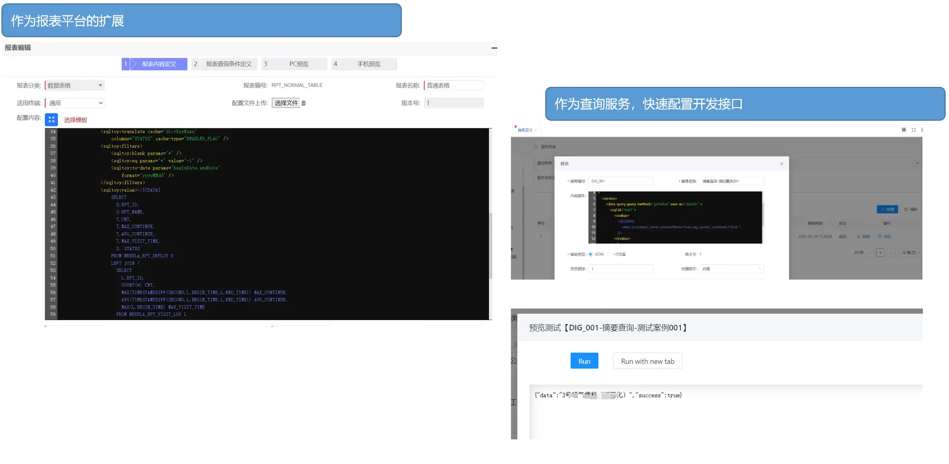
Task: Select the H5页面 output type radio button
Action: [x=610, y=254]
